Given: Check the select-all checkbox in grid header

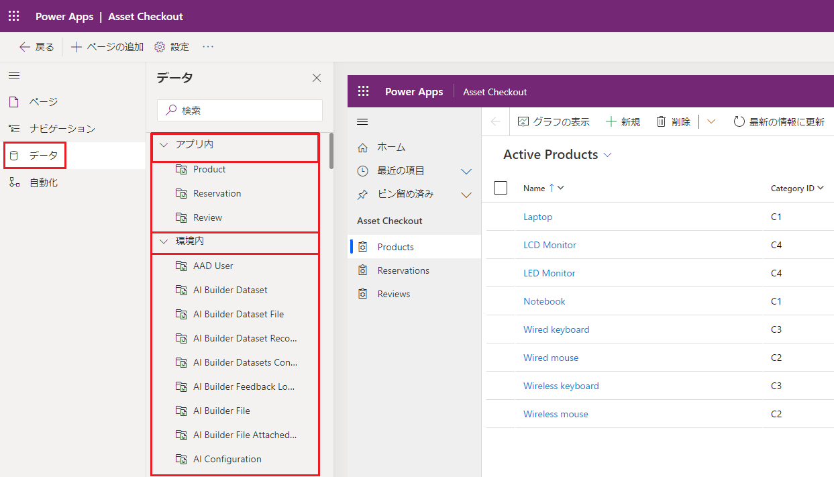Looking at the screenshot, I should click(501, 188).
